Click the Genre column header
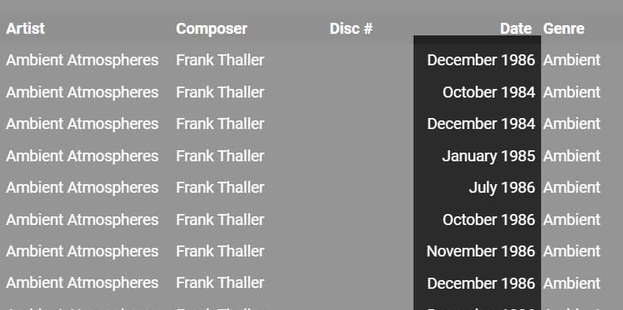623x310 pixels. click(563, 28)
